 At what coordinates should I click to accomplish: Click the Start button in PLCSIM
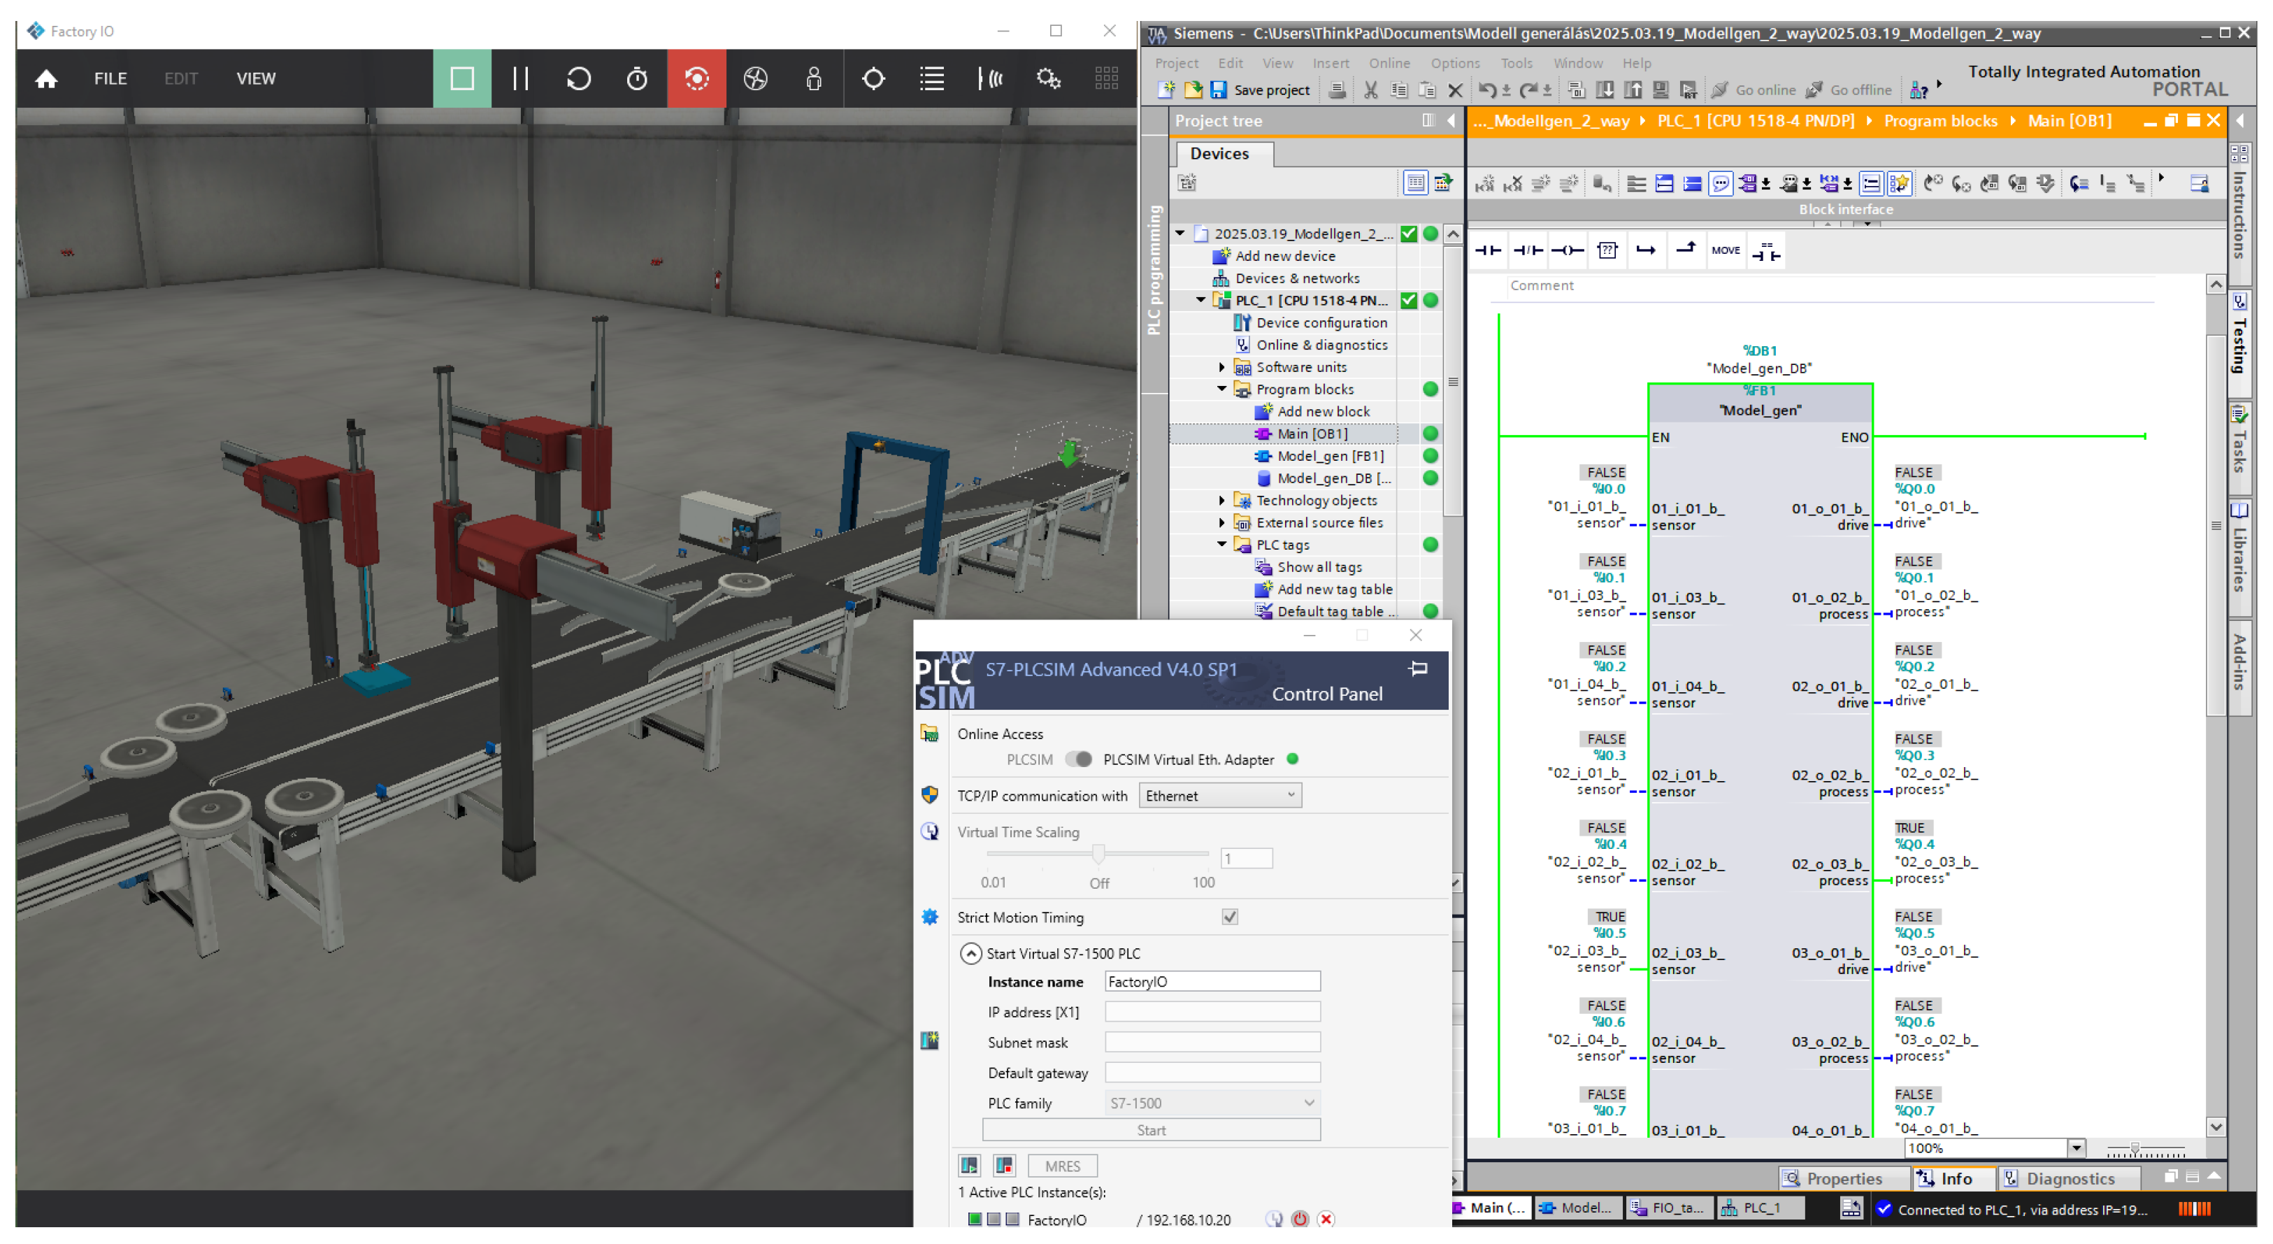pyautogui.click(x=1151, y=1131)
